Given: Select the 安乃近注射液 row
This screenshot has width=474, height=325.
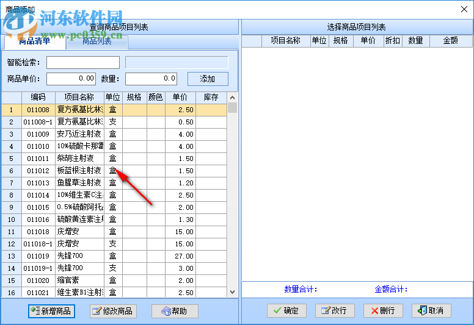Looking at the screenshot, I should point(114,134).
